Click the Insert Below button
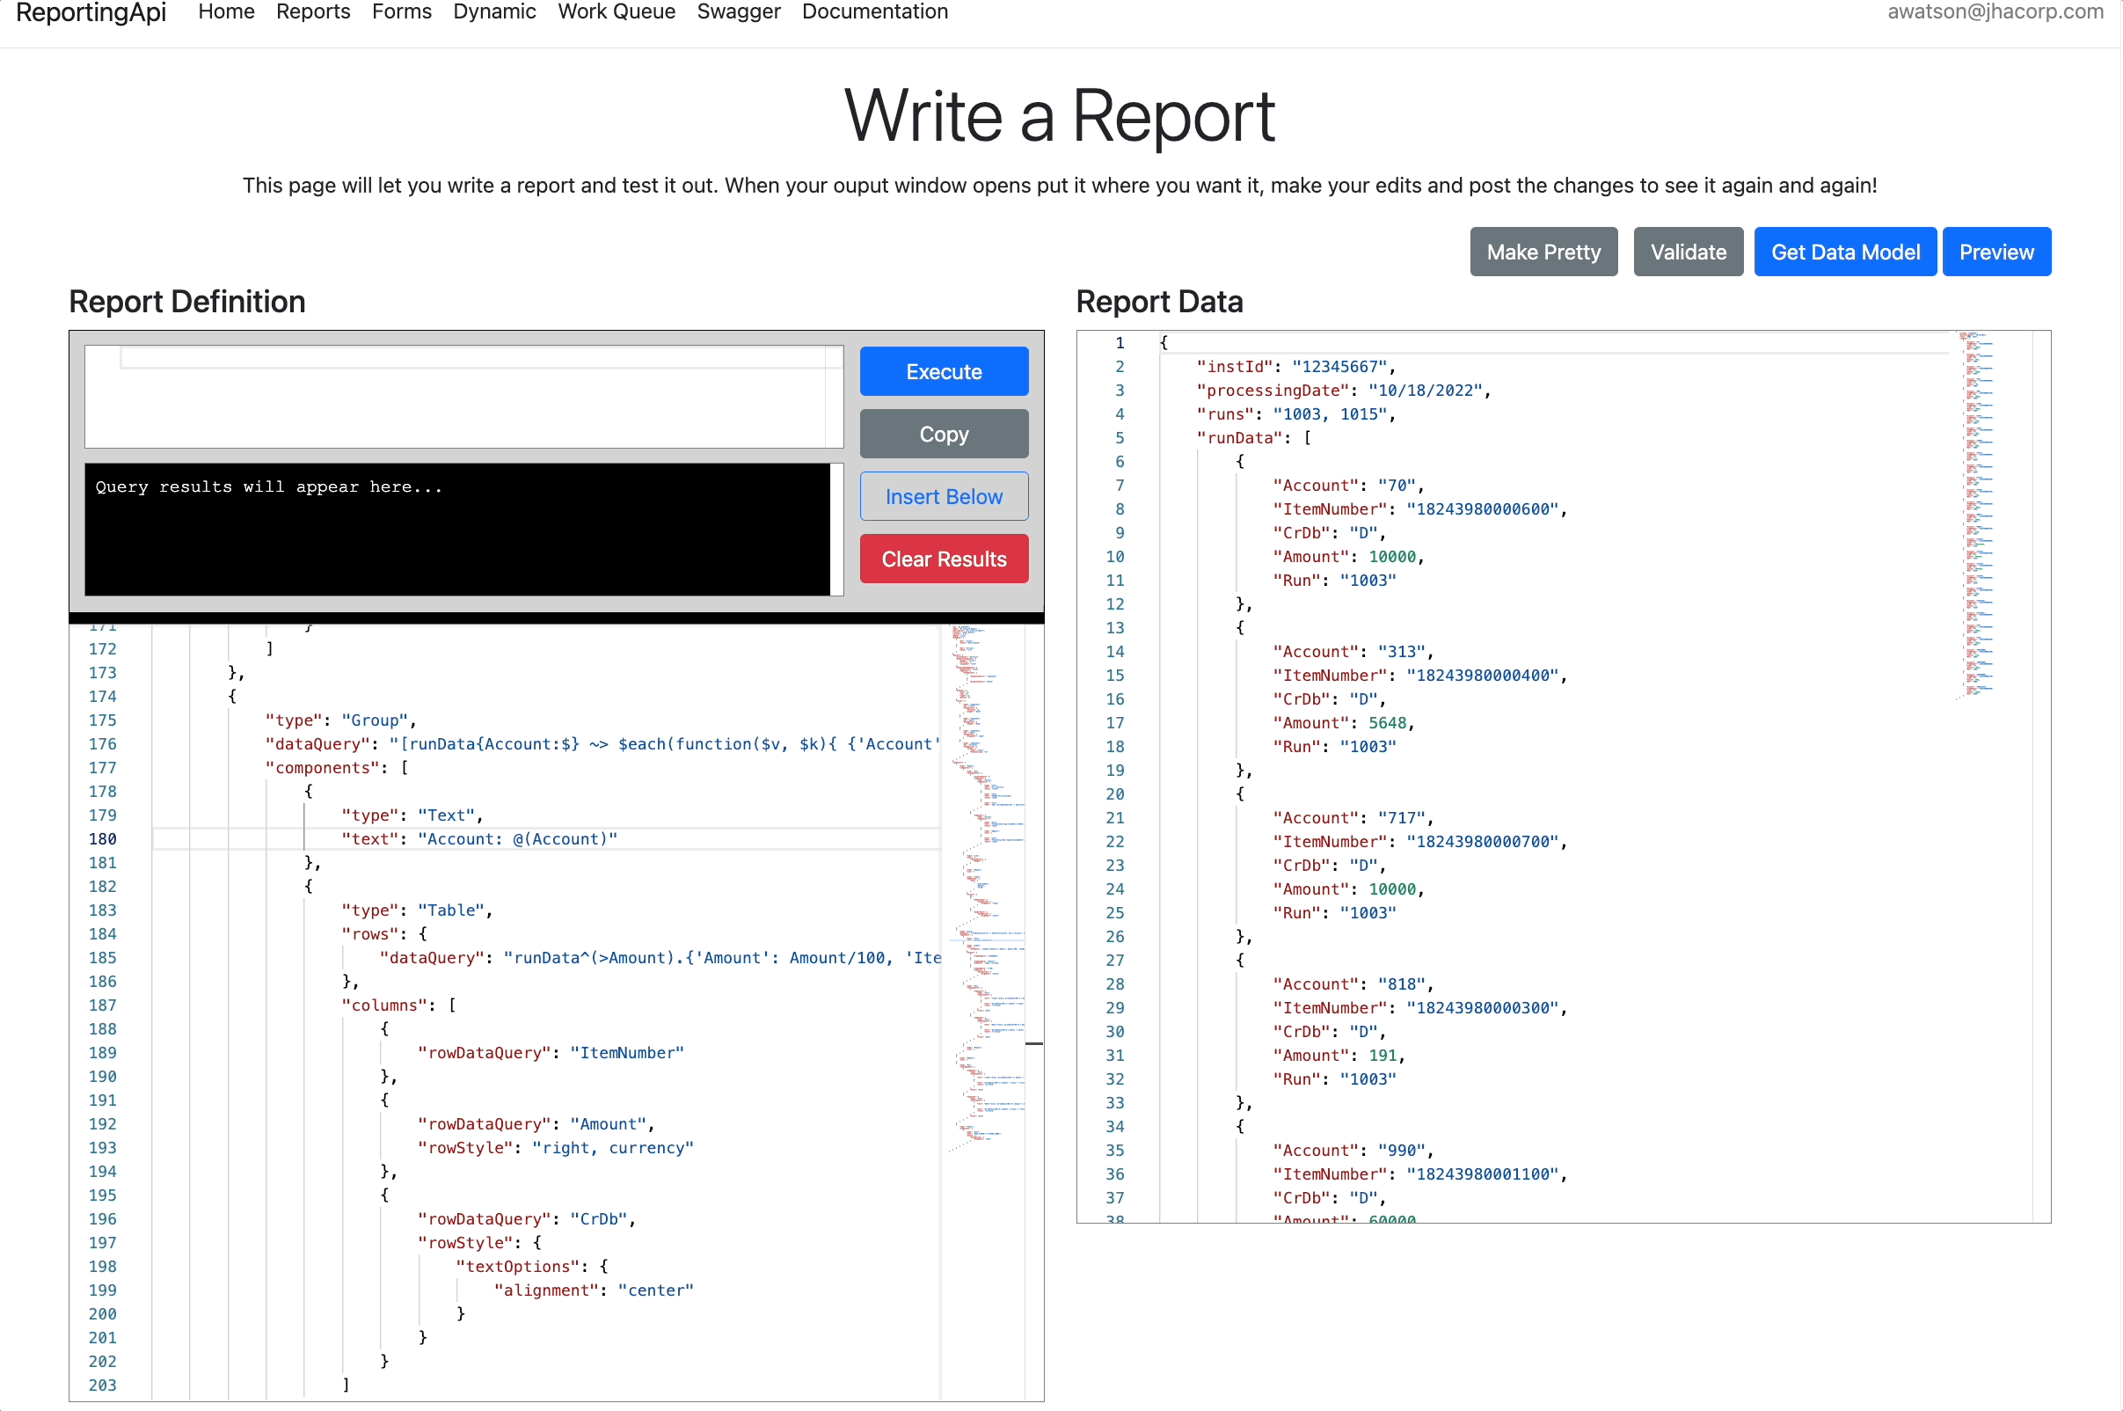 (944, 497)
